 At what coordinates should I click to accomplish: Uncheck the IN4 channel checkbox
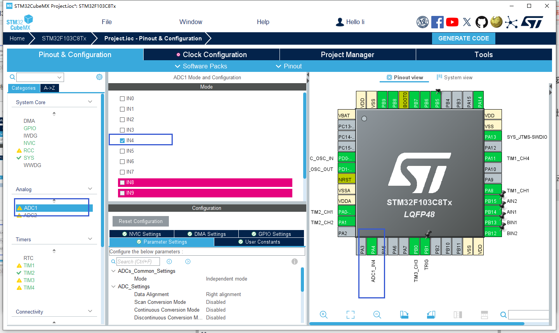click(x=122, y=141)
